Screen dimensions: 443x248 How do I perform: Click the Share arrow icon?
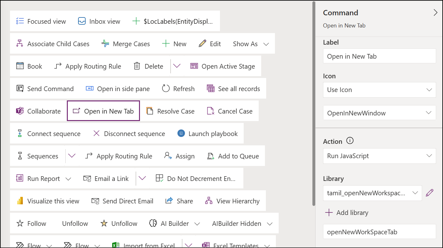(169, 201)
